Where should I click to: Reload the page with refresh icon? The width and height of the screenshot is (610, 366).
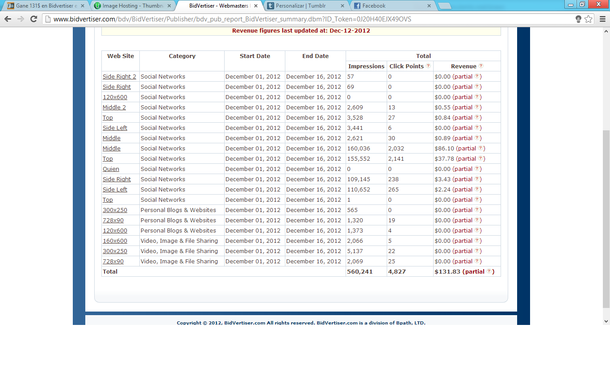[x=33, y=19]
